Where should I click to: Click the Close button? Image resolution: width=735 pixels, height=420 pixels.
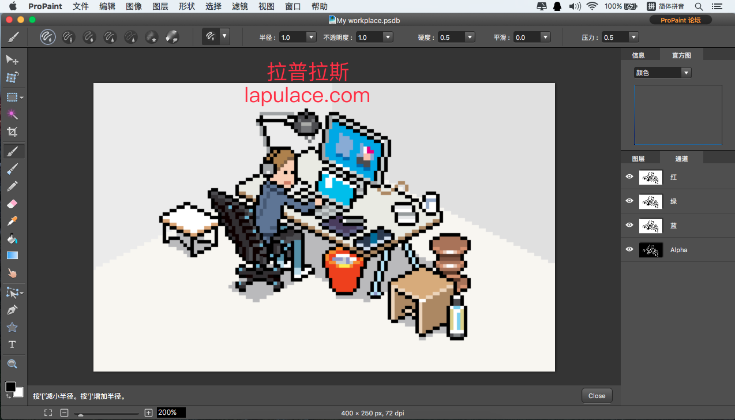(597, 396)
